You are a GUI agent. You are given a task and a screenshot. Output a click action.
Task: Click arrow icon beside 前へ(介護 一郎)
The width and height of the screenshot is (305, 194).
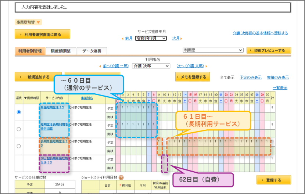point(100,66)
